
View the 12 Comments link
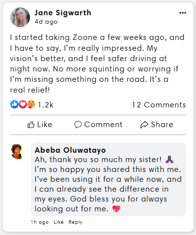[x=159, y=105]
